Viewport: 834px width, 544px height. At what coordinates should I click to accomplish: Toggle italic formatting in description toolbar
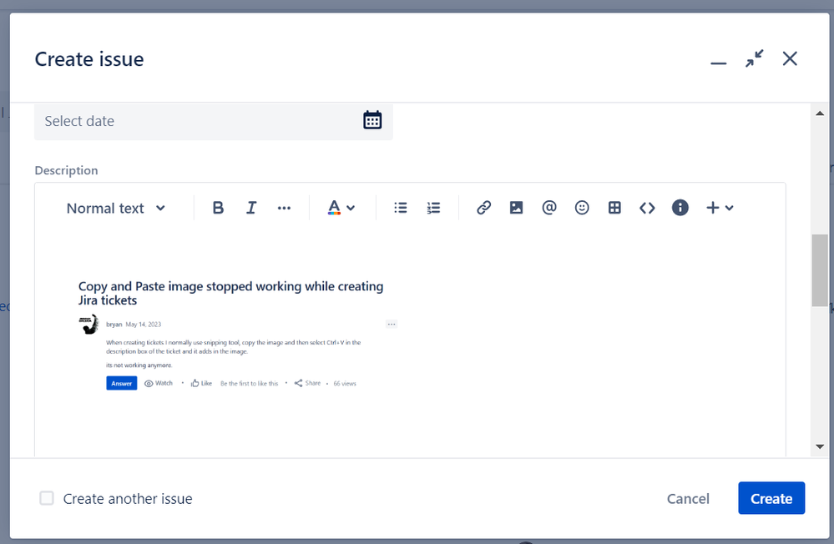(x=251, y=208)
